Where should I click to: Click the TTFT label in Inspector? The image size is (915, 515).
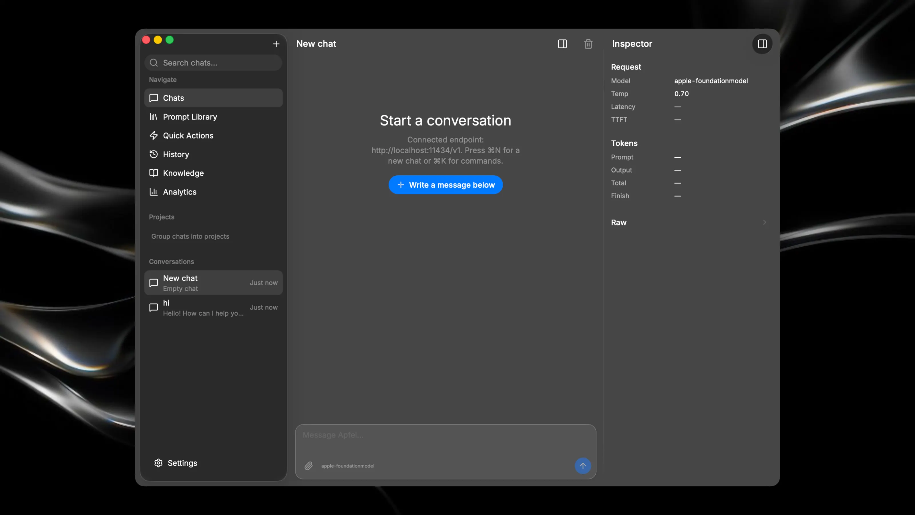point(619,119)
